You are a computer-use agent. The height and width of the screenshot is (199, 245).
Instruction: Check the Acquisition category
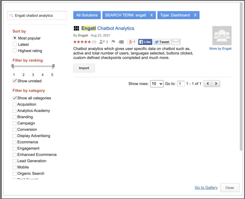[14, 104]
